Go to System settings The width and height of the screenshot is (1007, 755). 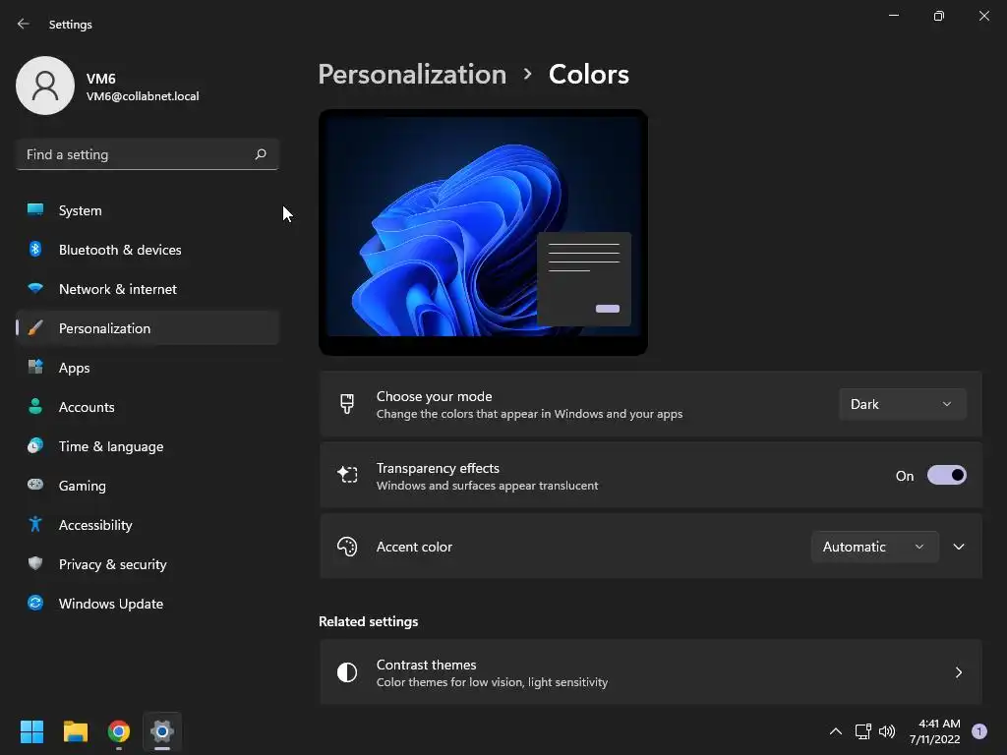(148, 210)
